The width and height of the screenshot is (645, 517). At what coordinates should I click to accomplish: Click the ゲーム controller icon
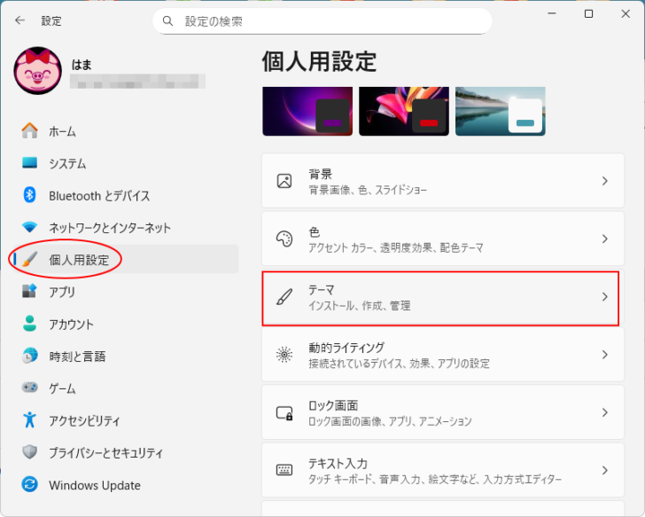coord(29,388)
